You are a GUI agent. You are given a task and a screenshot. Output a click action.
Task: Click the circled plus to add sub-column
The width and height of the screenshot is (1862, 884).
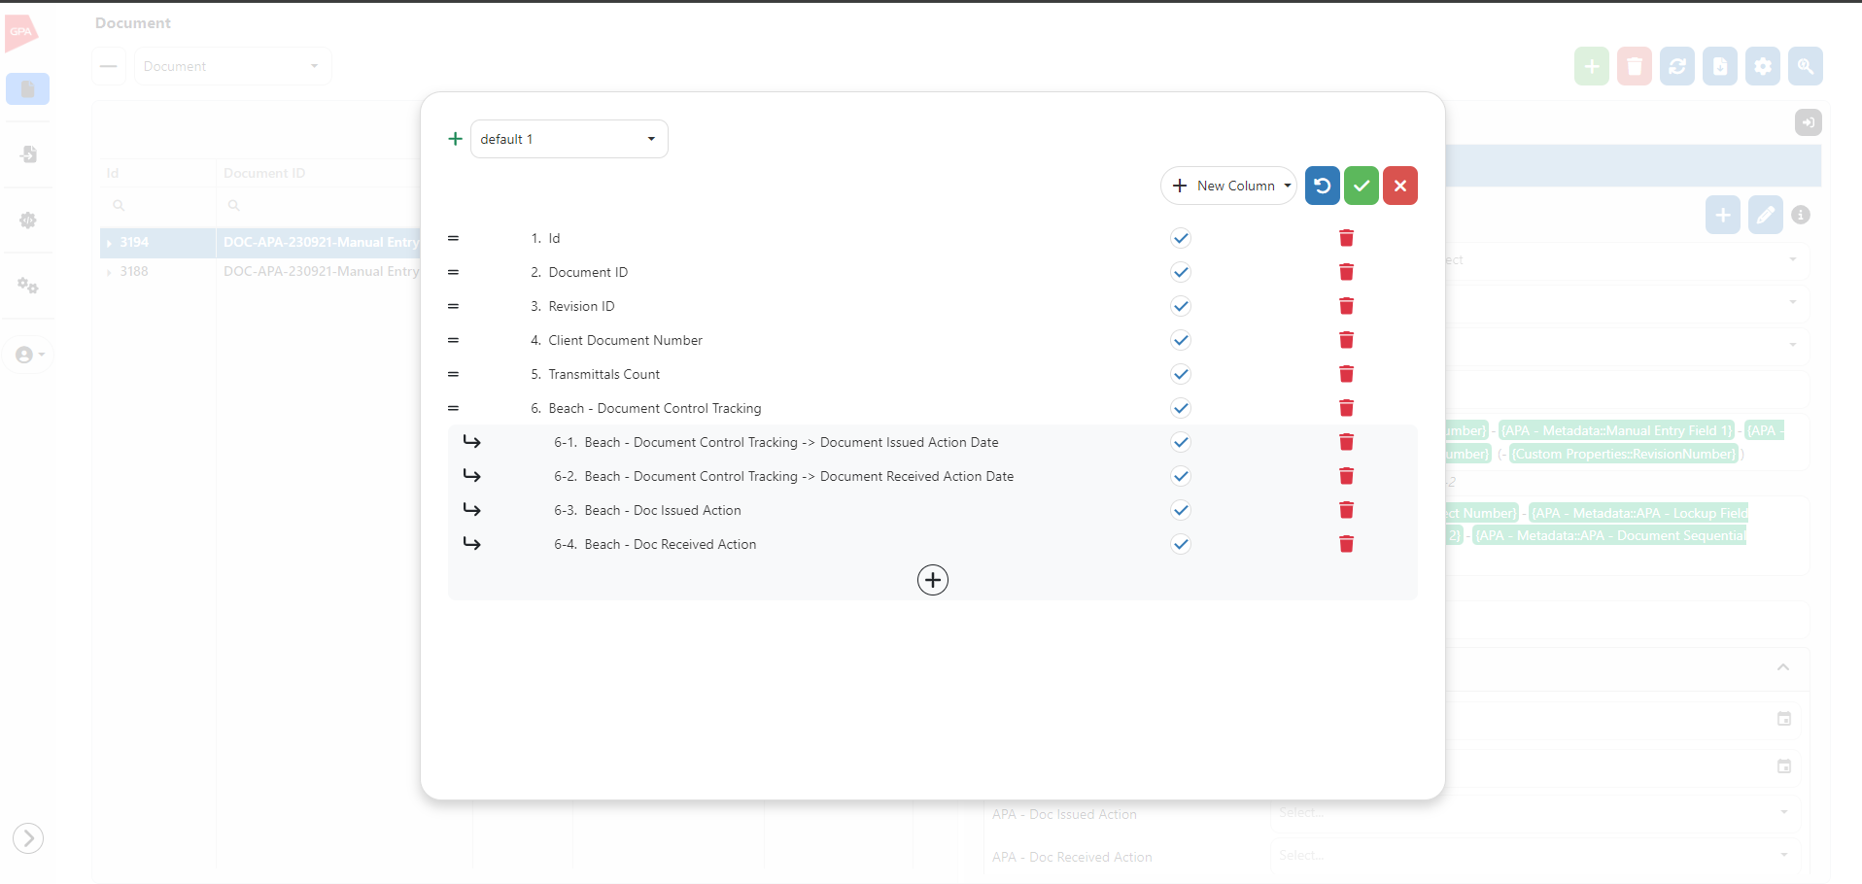(x=932, y=580)
